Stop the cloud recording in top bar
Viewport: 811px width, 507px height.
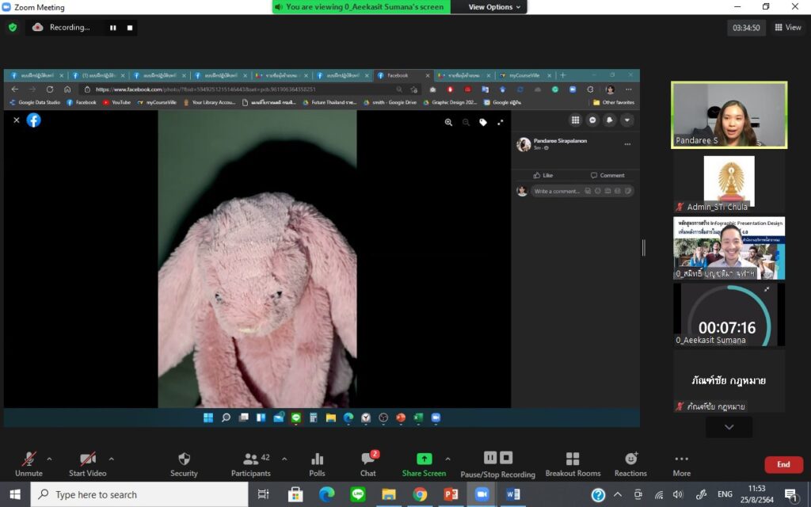[x=130, y=28]
